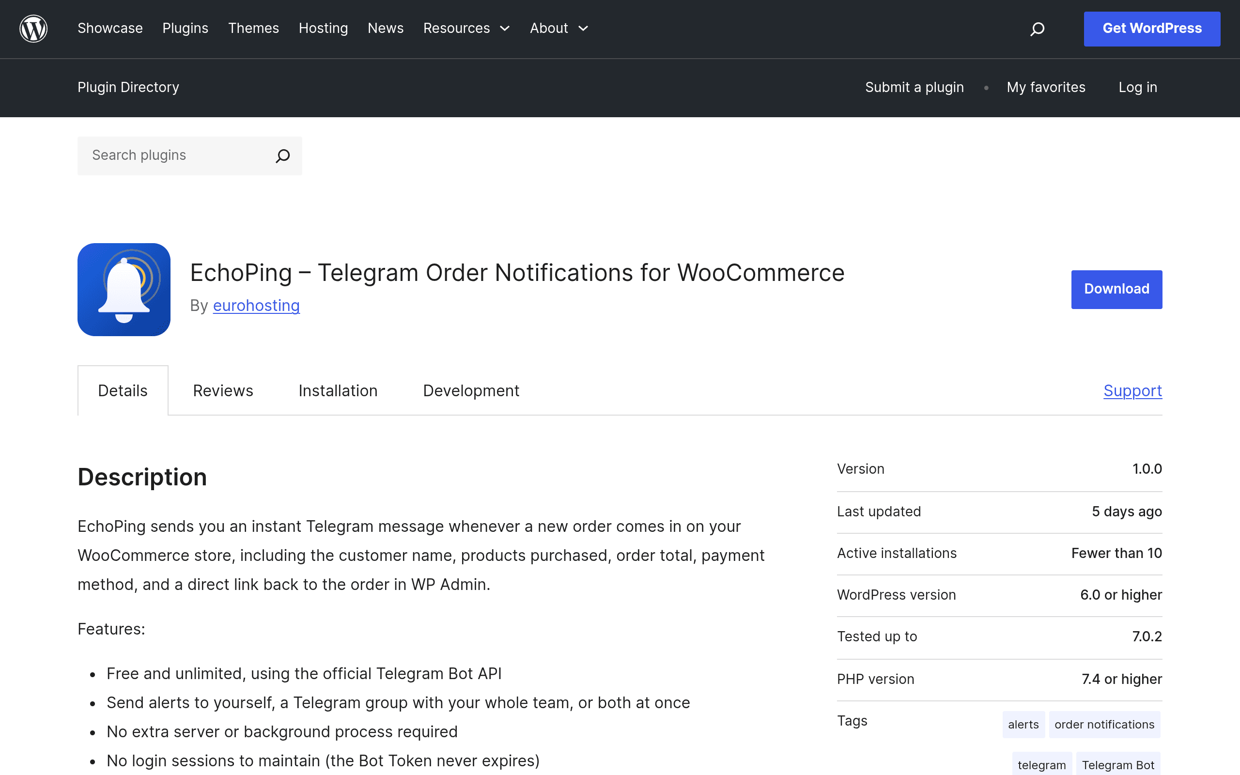1240x775 pixels.
Task: Select the Details tab
Action: tap(123, 390)
